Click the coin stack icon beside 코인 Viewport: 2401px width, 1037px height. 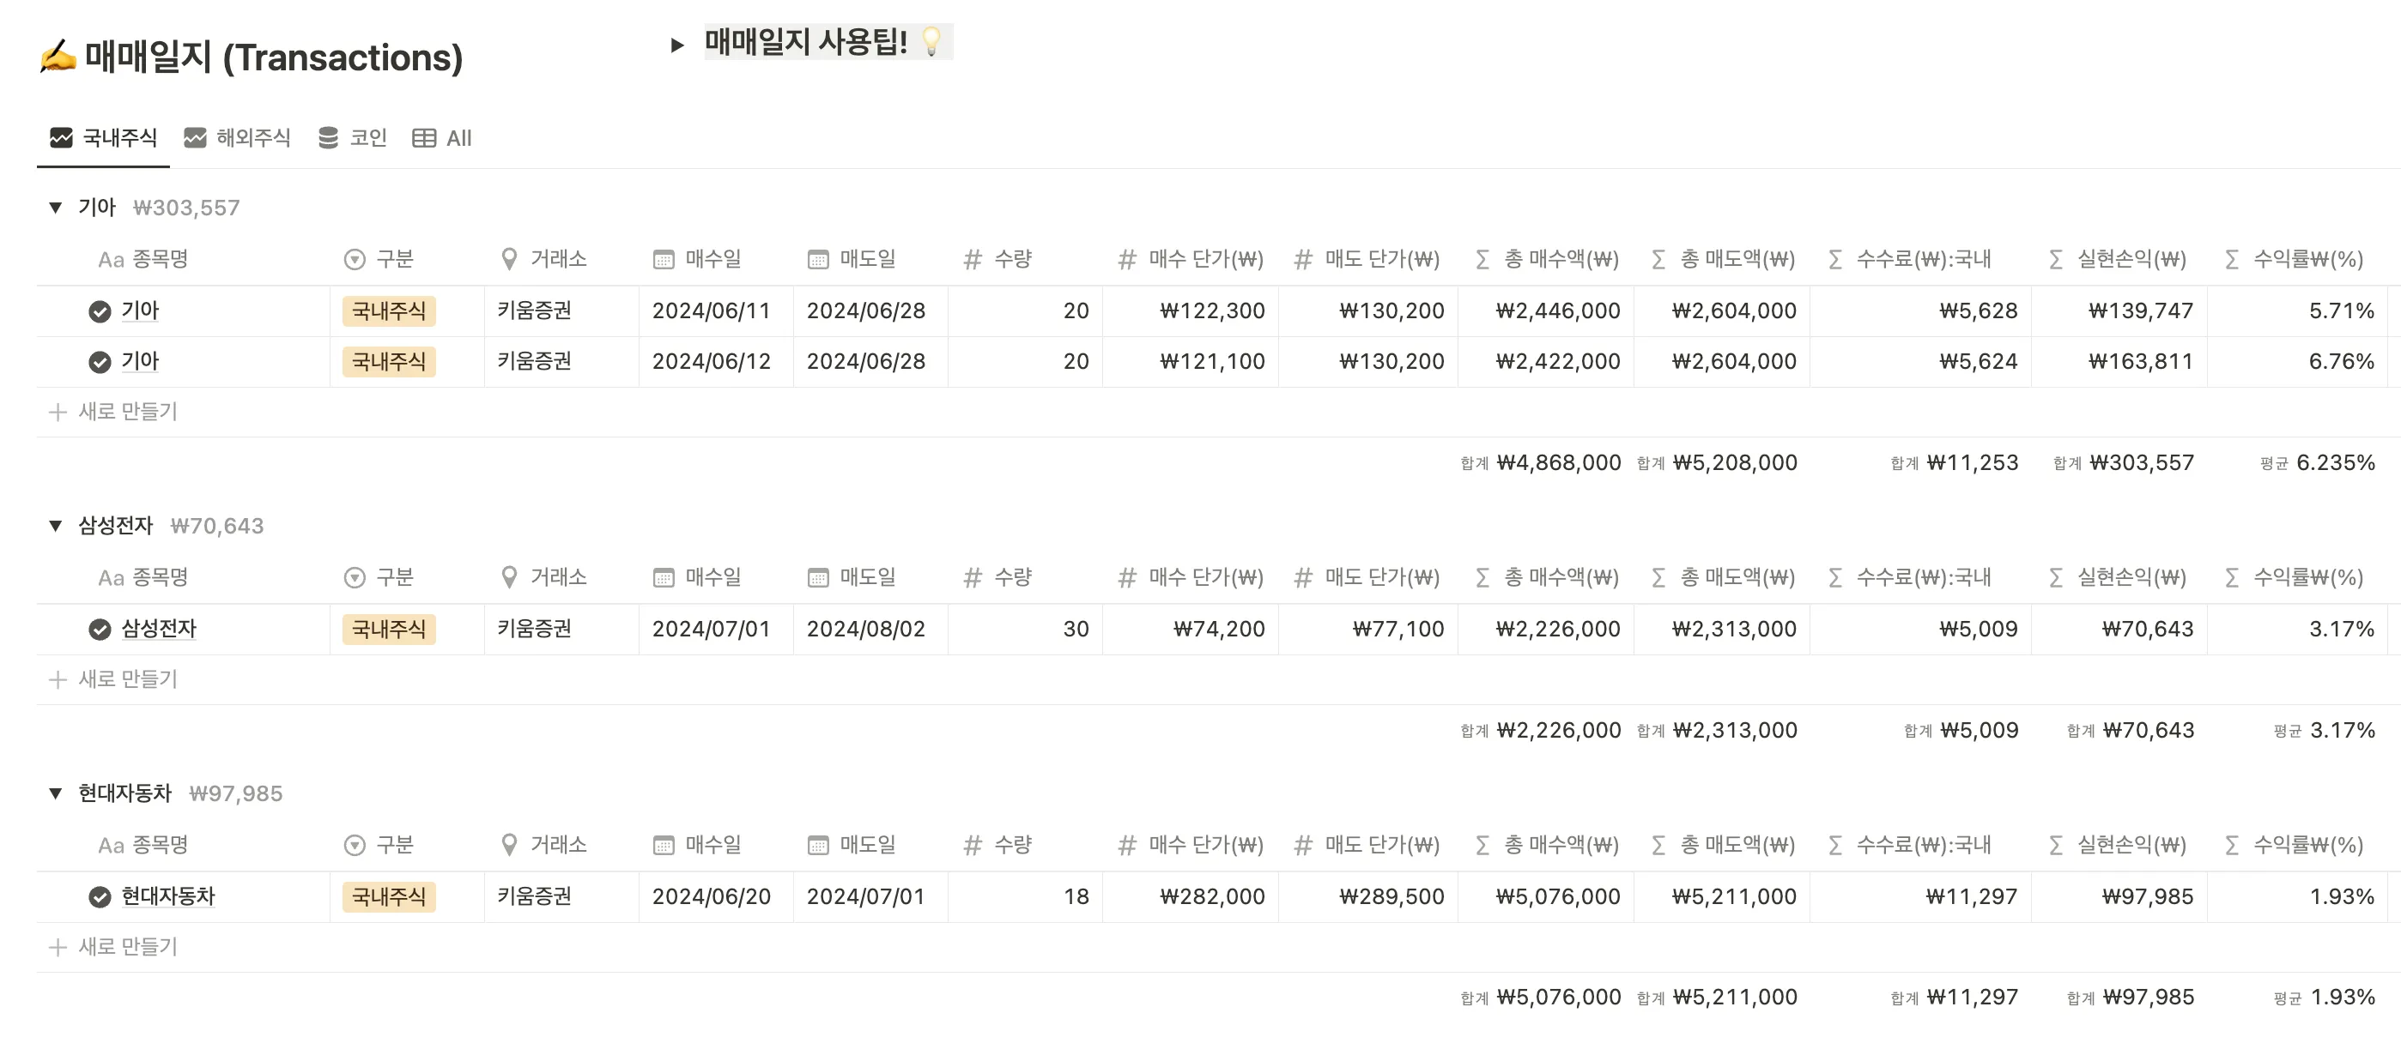pos(327,137)
